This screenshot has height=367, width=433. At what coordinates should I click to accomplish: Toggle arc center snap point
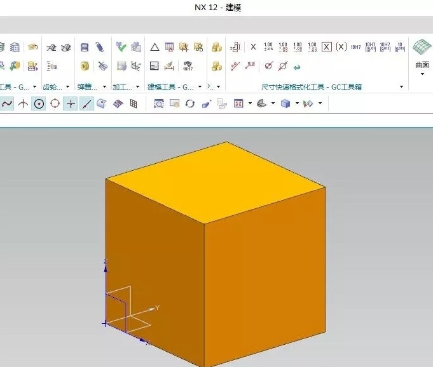pyautogui.click(x=39, y=103)
